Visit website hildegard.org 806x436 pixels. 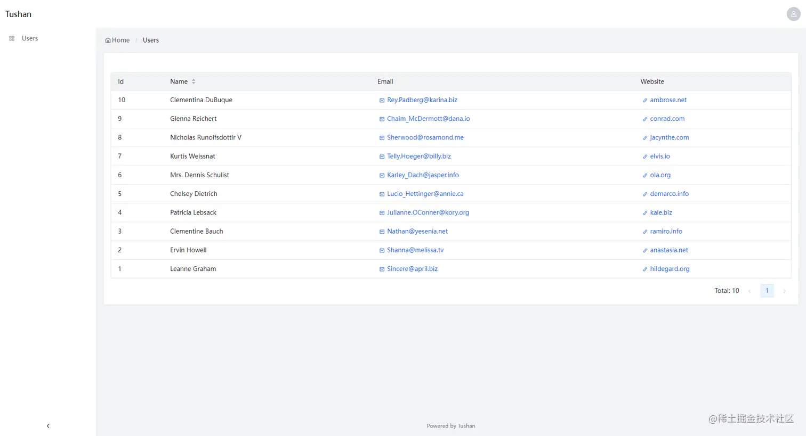tap(670, 268)
